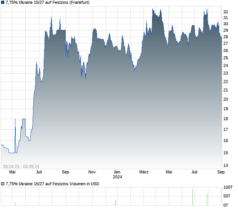Viewport: 238px width, 209px height.
Task: Click the date range '03.04.23 - 03.09.24'
Action: coord(21,167)
